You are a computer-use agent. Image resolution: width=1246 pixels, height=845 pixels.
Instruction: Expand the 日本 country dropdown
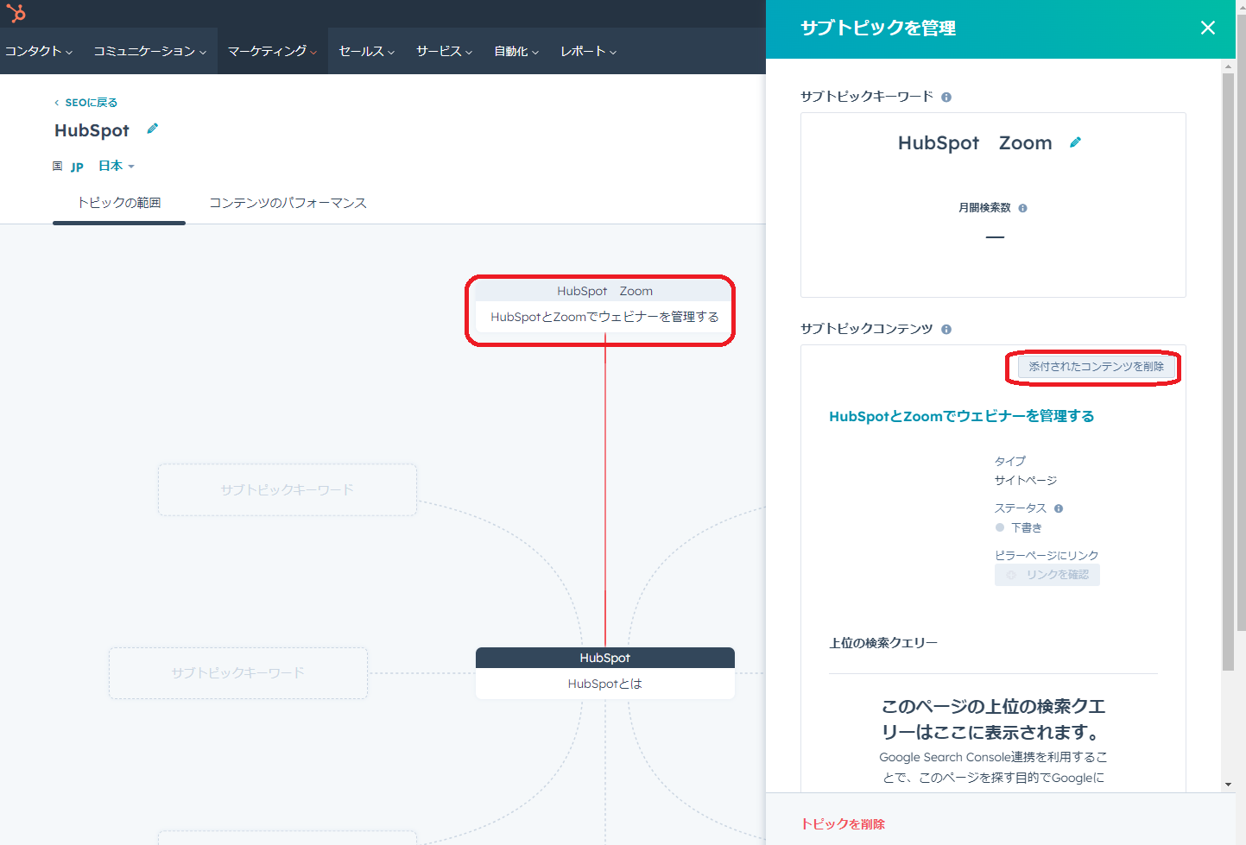coord(117,166)
